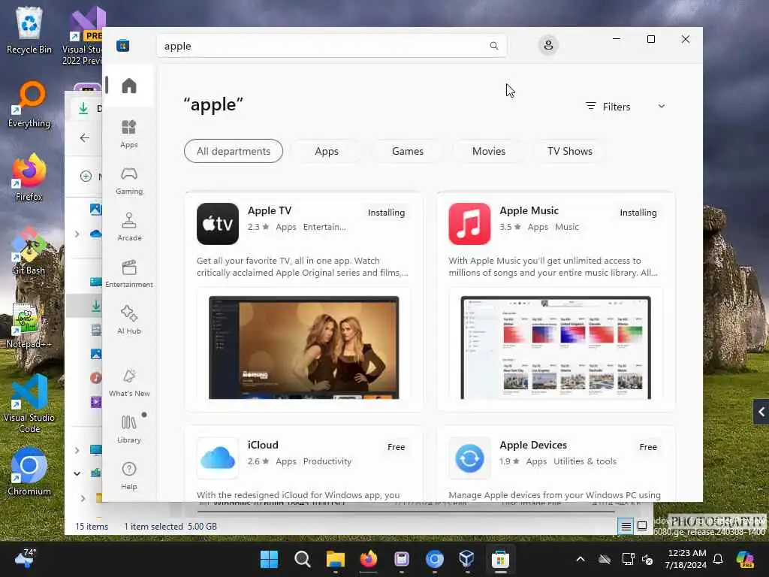The height and width of the screenshot is (577, 769).
Task: Open the Apple Music screenshot thumbnail
Action: click(556, 347)
